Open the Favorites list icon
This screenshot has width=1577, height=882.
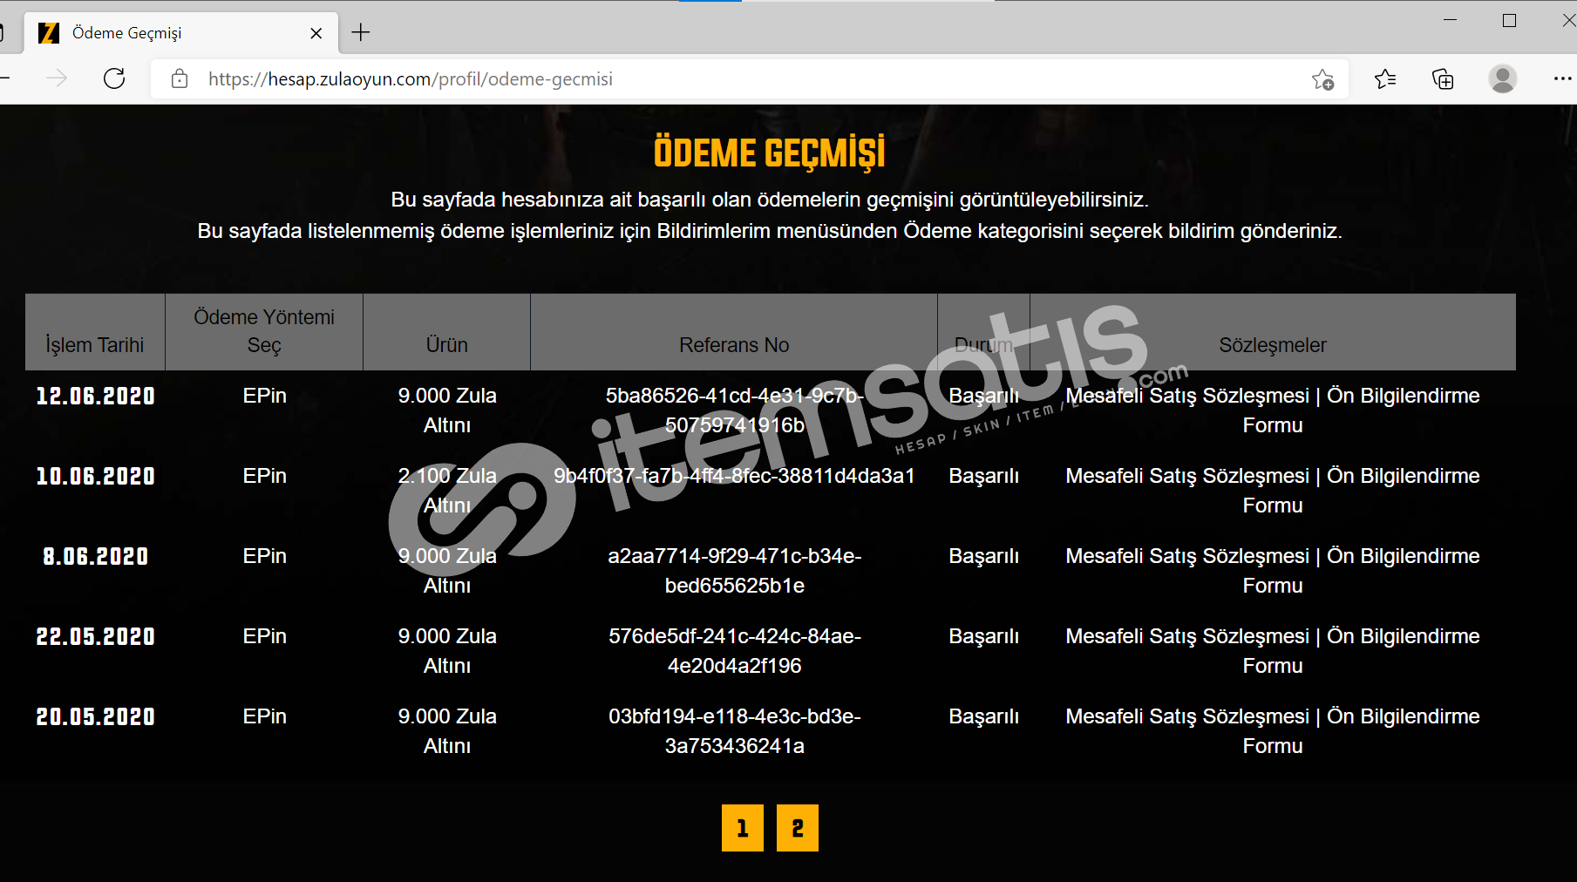(x=1384, y=79)
